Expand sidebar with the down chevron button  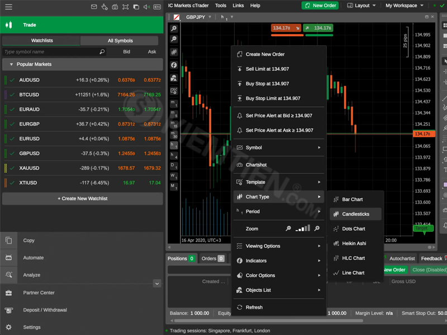(157, 284)
